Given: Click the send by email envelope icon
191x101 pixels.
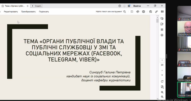Looking at the screenshot, I should coord(162,12).
